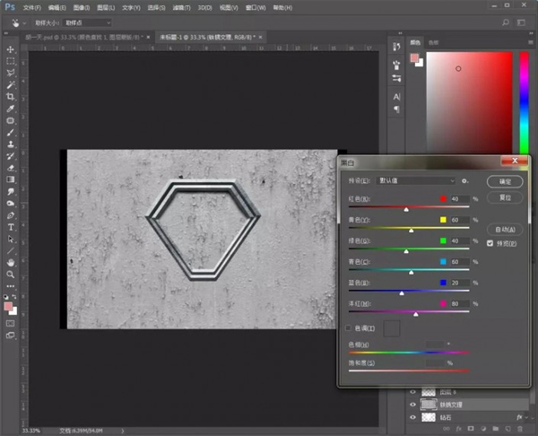The image size is (538, 436).
Task: Open the 预设 preset dropdown (默认值)
Action: pyautogui.click(x=417, y=181)
